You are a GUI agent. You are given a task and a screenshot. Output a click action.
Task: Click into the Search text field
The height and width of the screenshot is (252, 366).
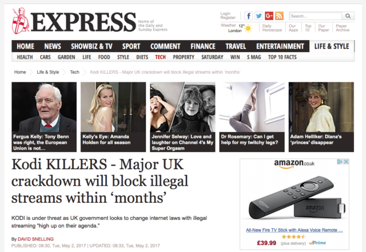pyautogui.click(x=315, y=16)
